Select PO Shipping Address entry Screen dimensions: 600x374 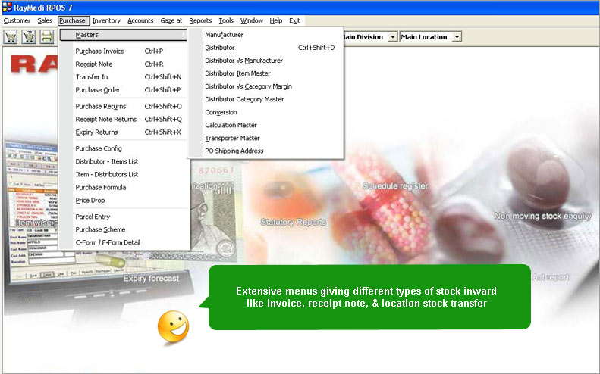234,151
